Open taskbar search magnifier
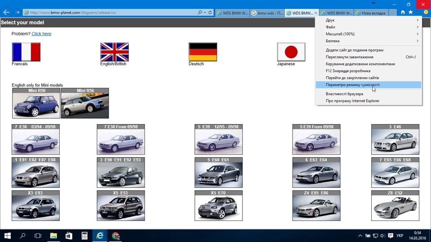Screen dimensions: 431x242 coord(23,236)
